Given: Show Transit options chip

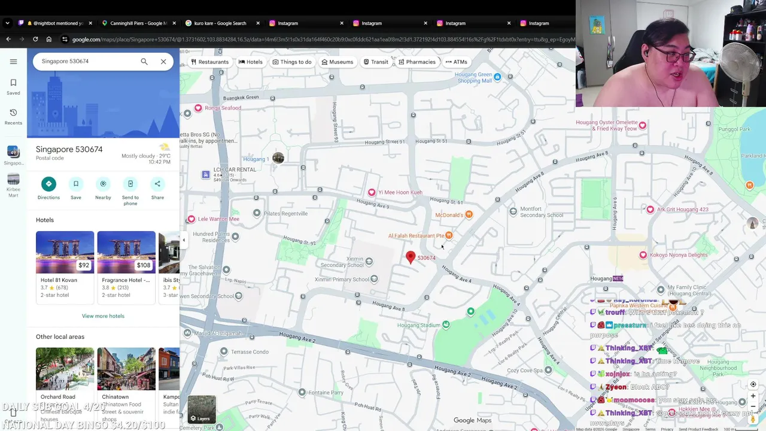Looking at the screenshot, I should tap(376, 62).
